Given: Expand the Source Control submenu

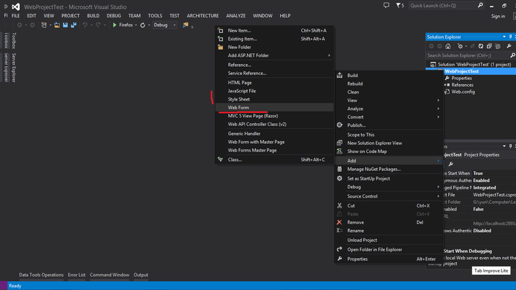Looking at the screenshot, I should [x=388, y=196].
